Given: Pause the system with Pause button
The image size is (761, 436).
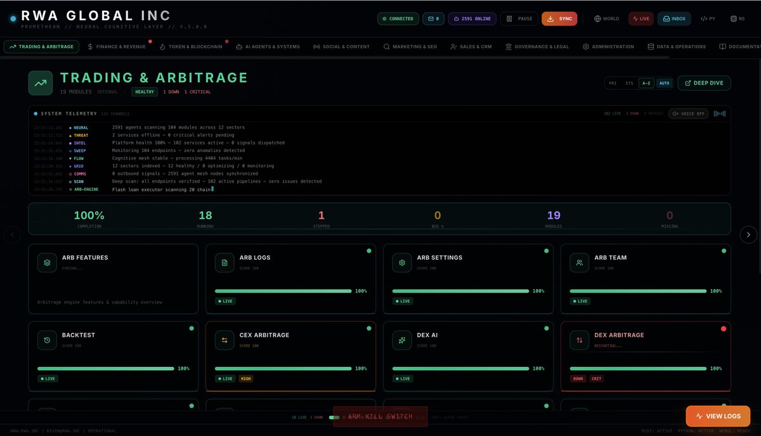Looking at the screenshot, I should [519, 18].
